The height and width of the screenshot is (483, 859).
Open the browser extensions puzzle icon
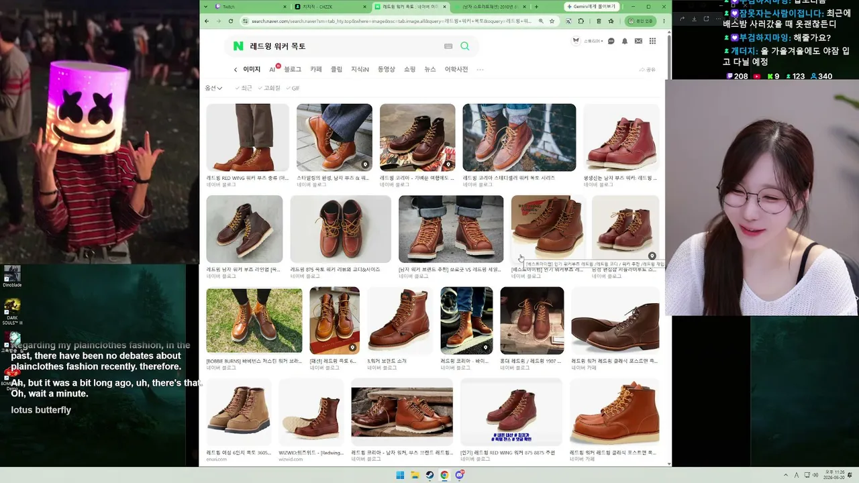point(582,21)
